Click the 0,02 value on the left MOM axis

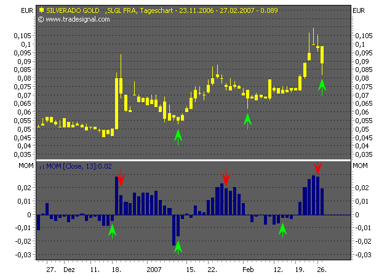(x=24, y=188)
